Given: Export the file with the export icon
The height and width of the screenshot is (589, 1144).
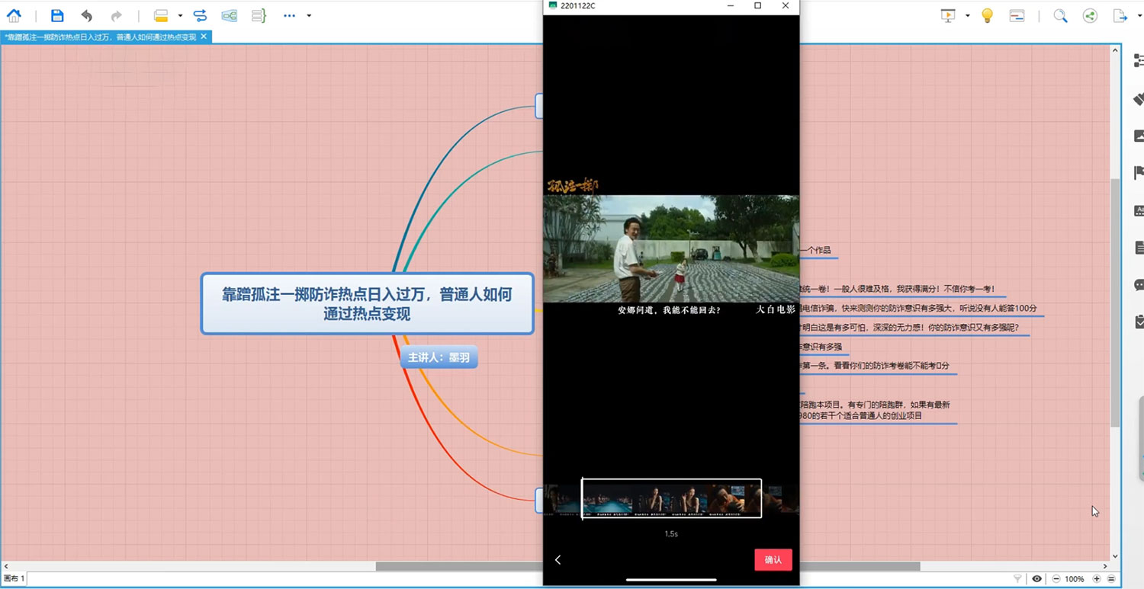Looking at the screenshot, I should click(1120, 15).
